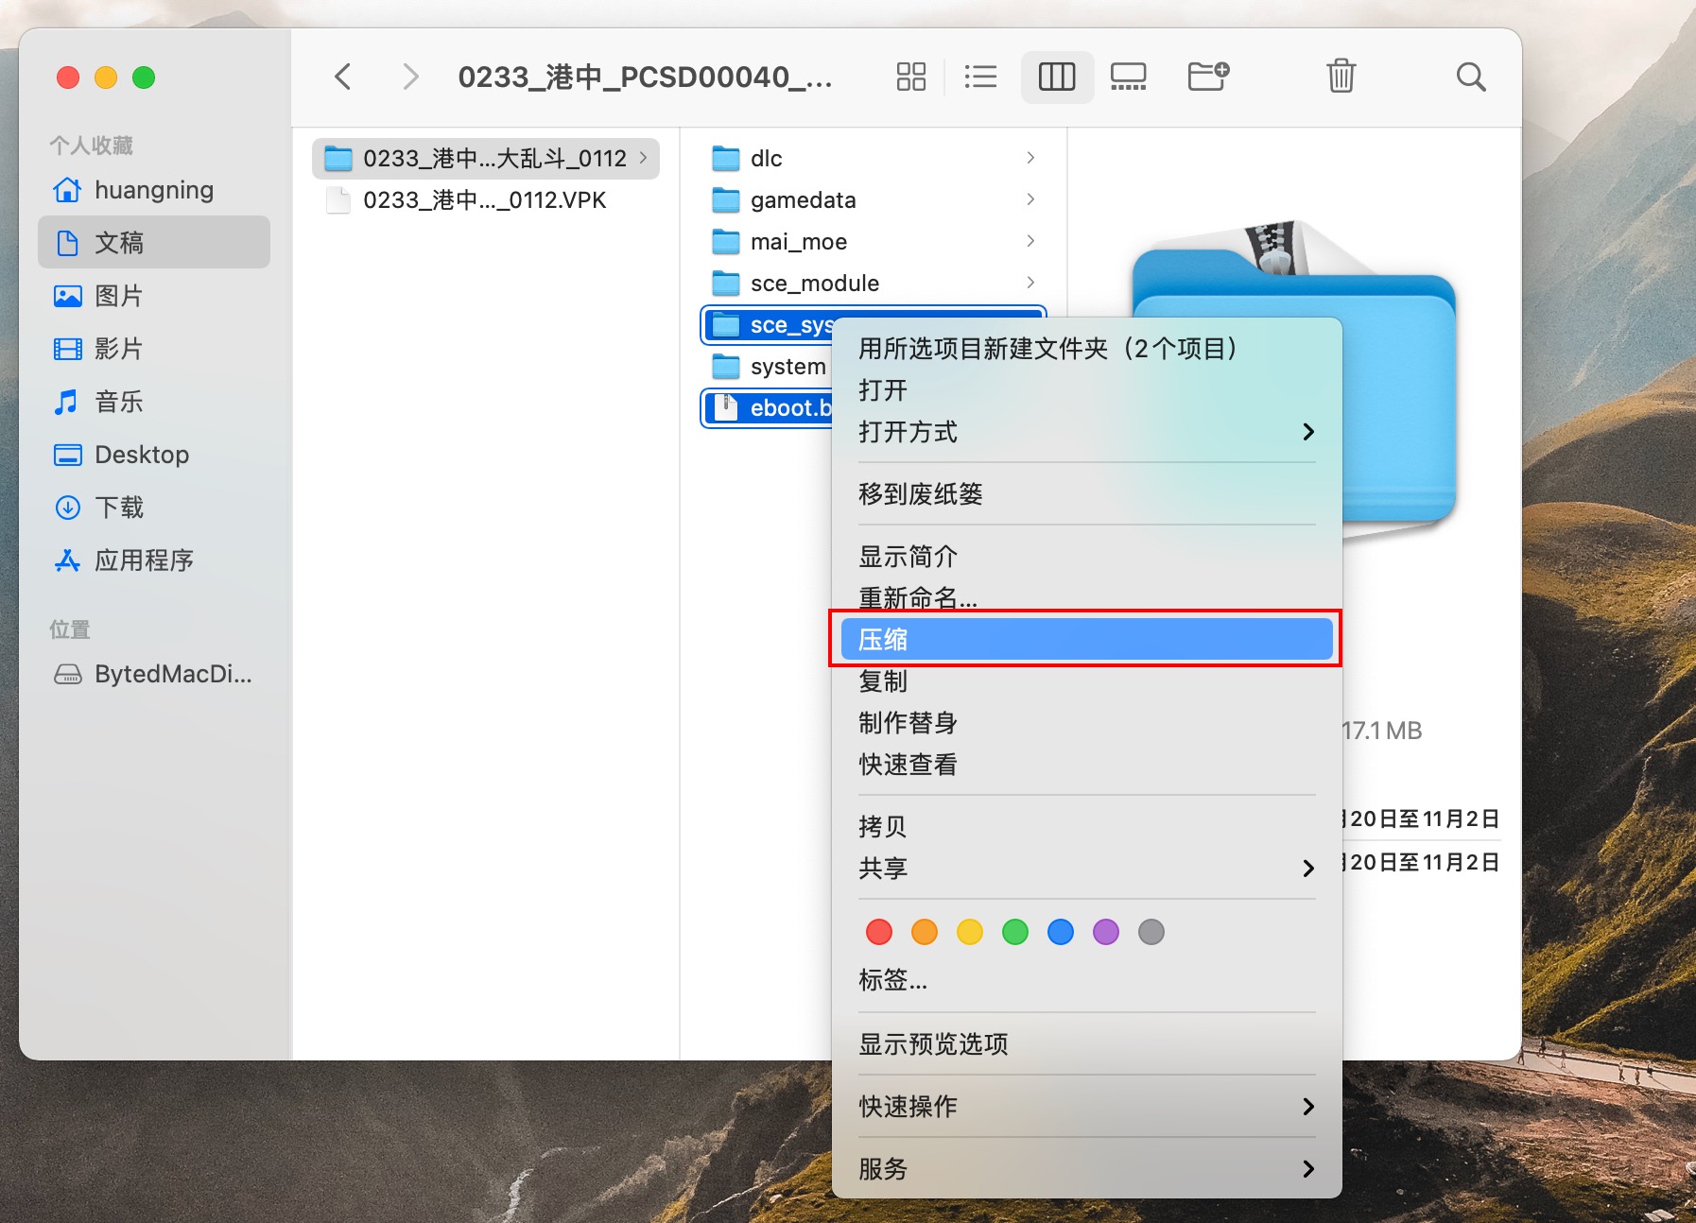
Task: Click the selected sce_sys folder row
Action: pyautogui.click(x=768, y=325)
